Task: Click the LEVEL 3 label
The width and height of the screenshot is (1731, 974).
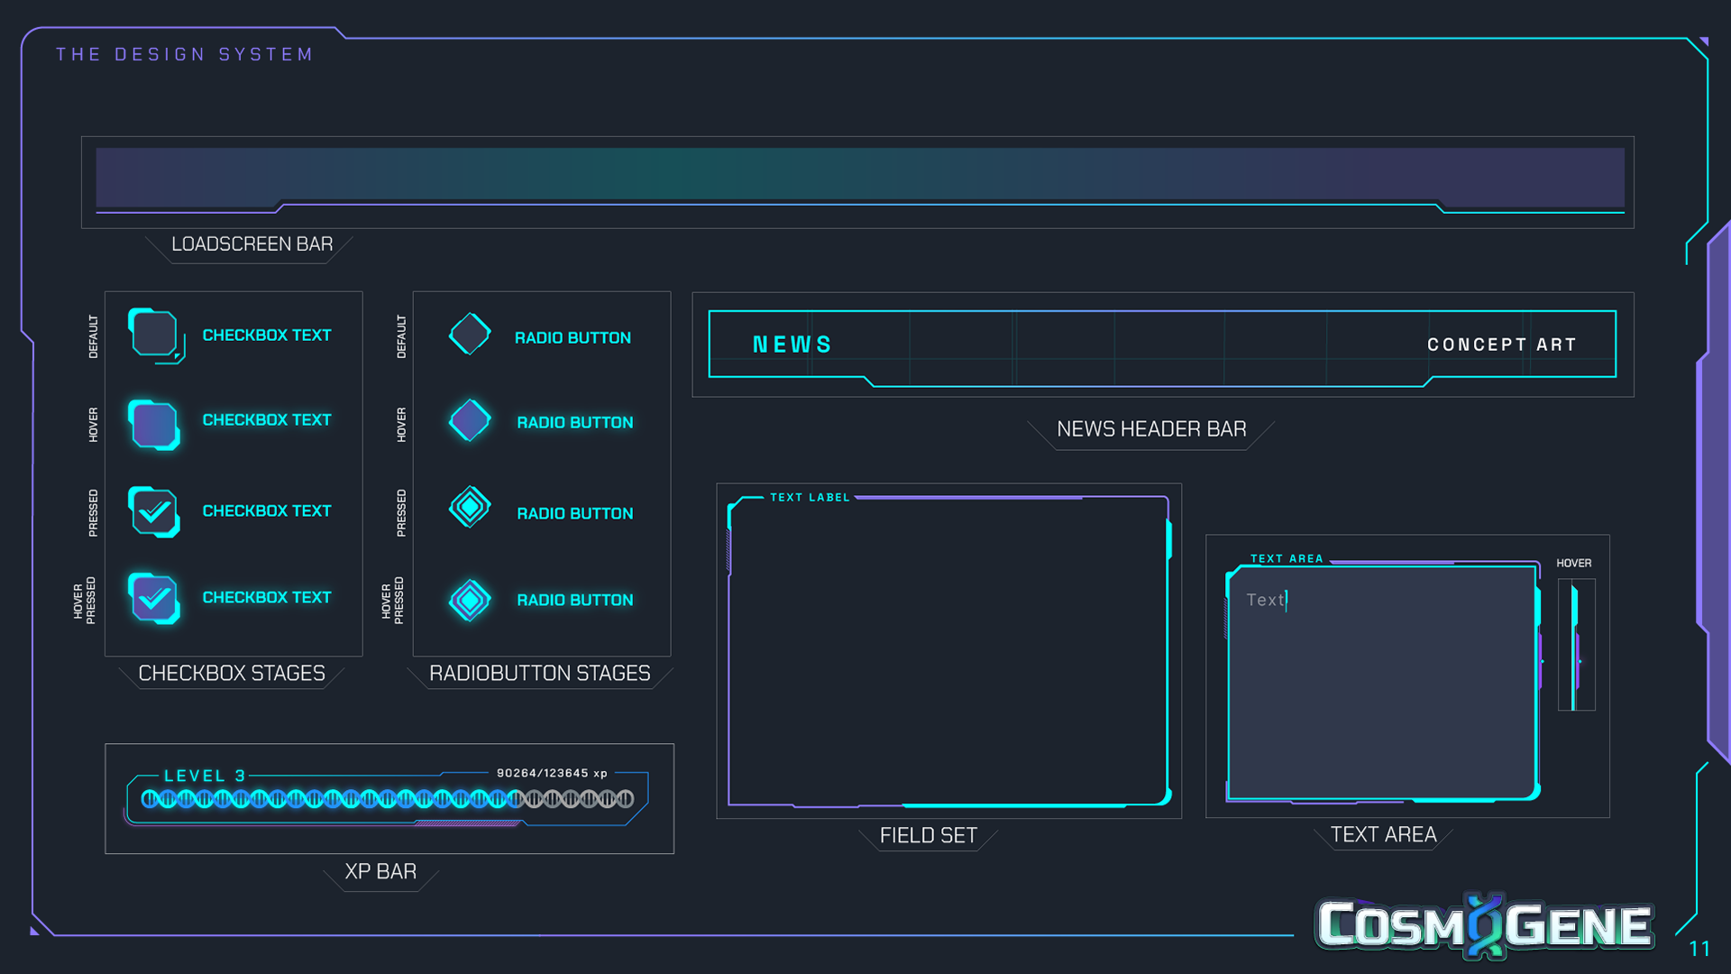Action: pyautogui.click(x=205, y=776)
